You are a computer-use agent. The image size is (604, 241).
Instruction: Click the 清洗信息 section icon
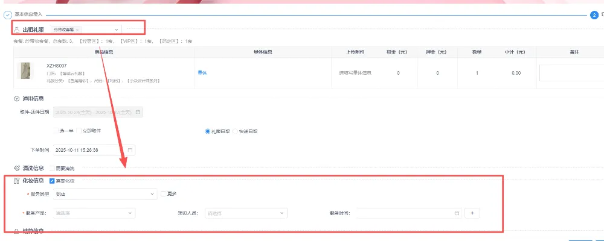coord(16,168)
